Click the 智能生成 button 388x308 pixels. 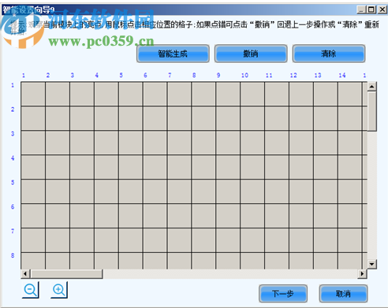pos(173,54)
